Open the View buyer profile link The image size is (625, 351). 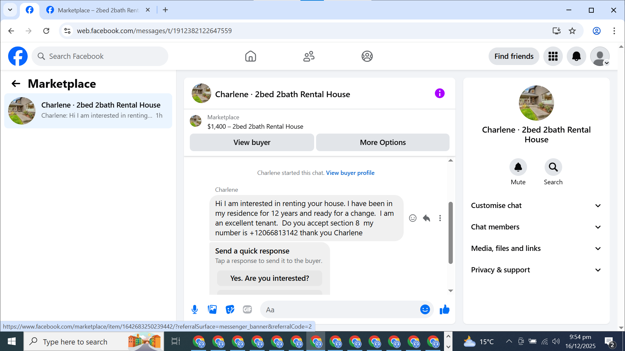click(350, 173)
